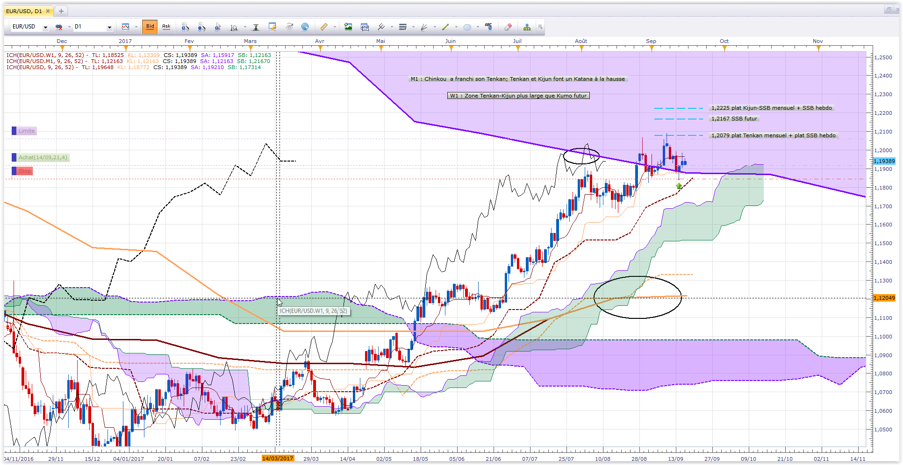Click the window with key icon
This screenshot has width=903, height=465.
(272, 27)
